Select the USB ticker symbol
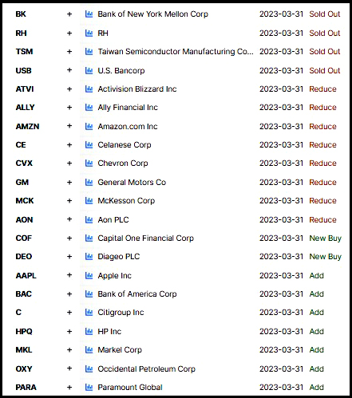 tap(24, 70)
